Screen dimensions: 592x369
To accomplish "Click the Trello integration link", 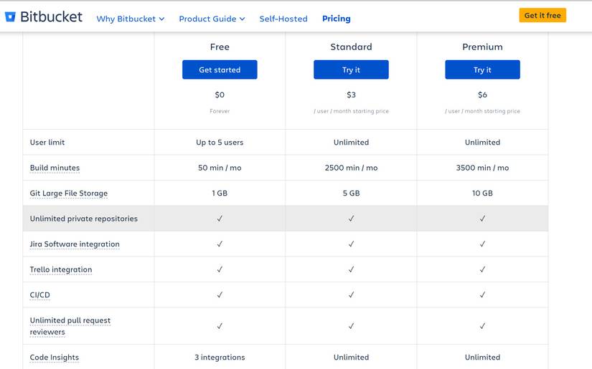I will point(61,270).
